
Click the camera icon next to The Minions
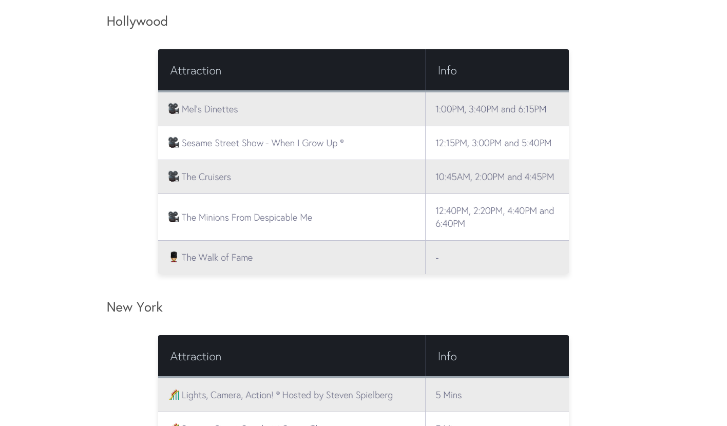pyautogui.click(x=174, y=217)
